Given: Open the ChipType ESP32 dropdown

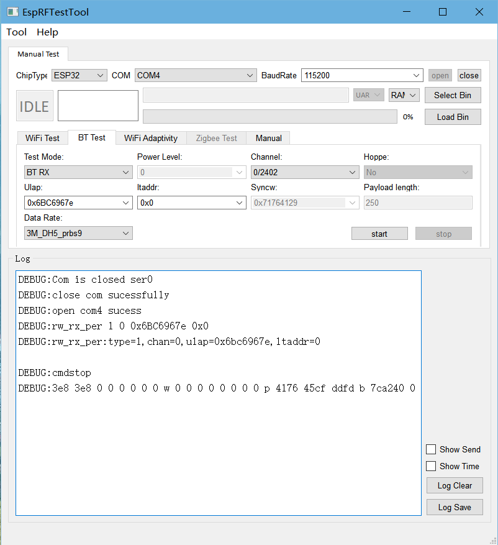Looking at the screenshot, I should [79, 75].
